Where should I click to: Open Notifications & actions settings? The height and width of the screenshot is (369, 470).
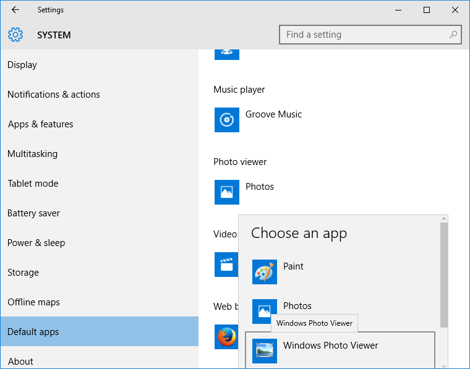coord(54,95)
